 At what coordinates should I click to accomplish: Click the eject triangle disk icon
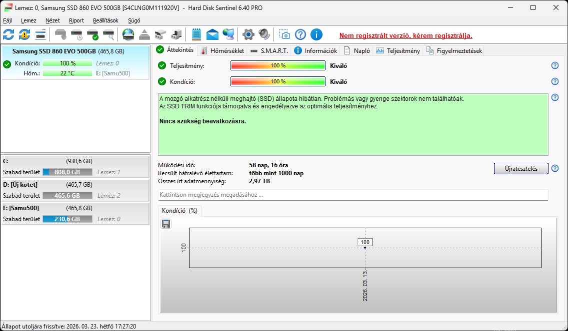[x=144, y=35]
